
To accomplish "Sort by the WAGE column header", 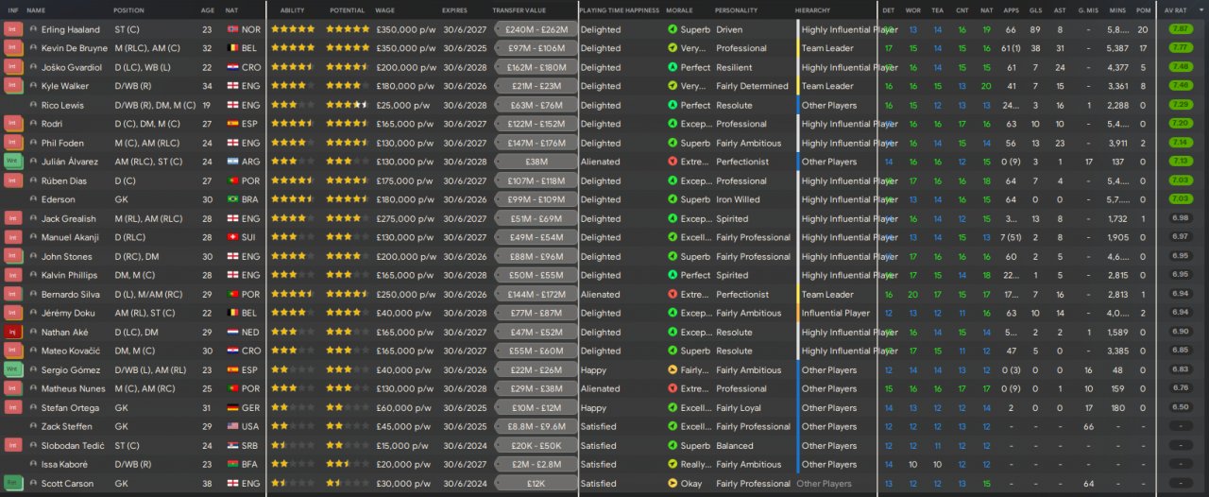I will click(x=384, y=9).
